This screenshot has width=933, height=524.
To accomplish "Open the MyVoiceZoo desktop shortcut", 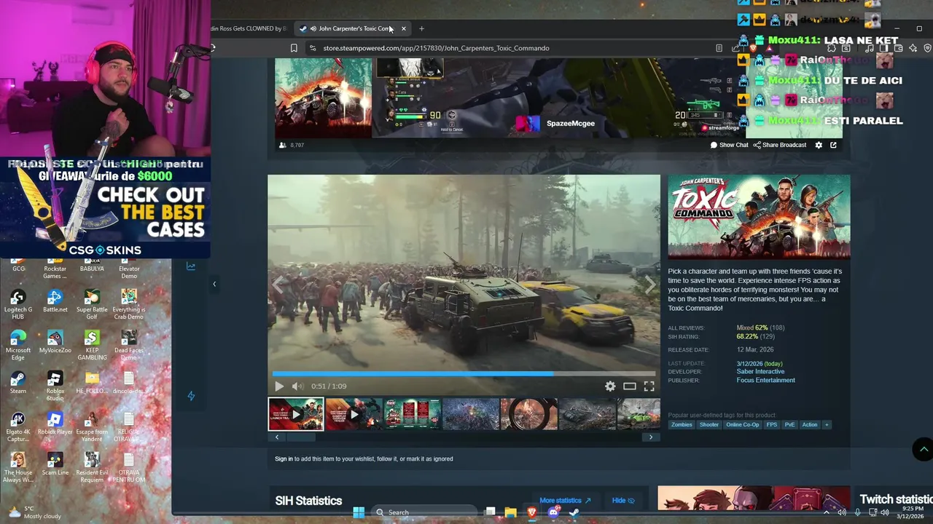I will pos(55,342).
